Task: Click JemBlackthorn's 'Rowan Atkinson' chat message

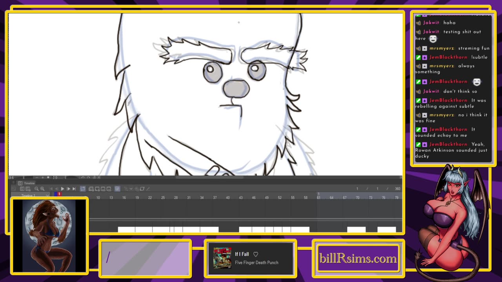Action: 451,150
